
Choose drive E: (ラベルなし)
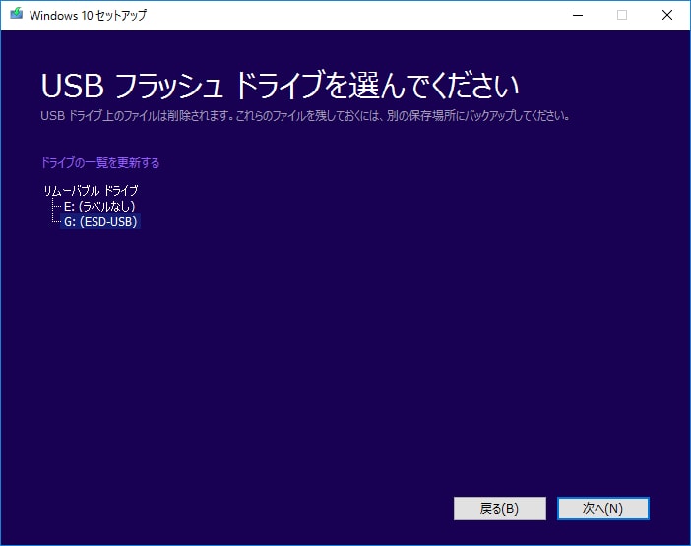[98, 207]
